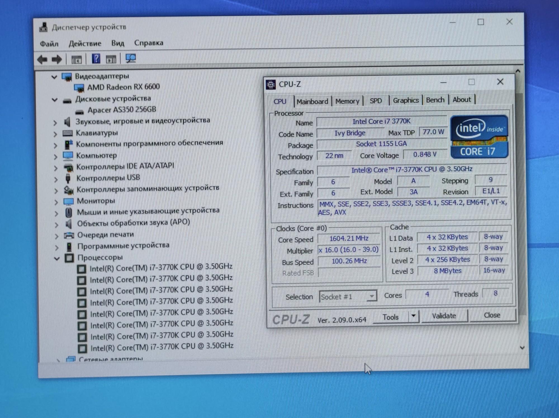The width and height of the screenshot is (559, 418).
Task: Click the 1604.21 MHz Core Speed value
Action: 349,238
